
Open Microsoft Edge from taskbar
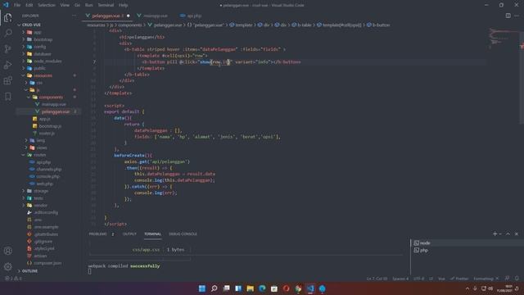click(x=262, y=288)
